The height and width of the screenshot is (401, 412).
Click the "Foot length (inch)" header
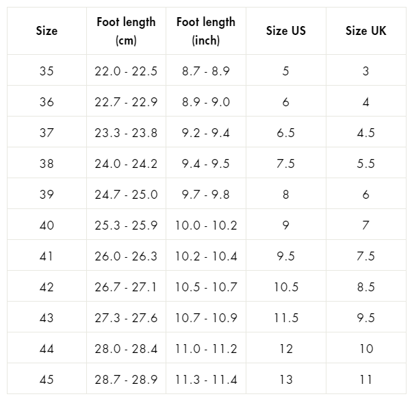coord(205,31)
